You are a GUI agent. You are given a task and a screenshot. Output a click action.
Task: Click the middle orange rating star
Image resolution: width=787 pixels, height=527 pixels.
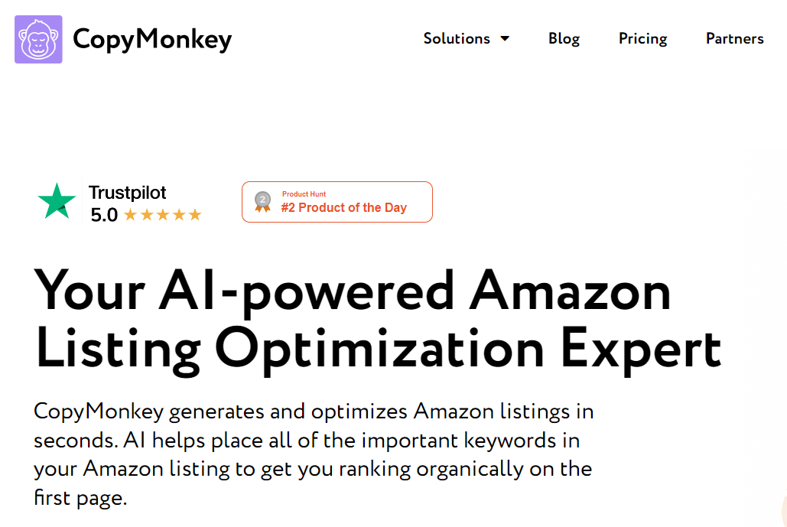click(x=163, y=216)
